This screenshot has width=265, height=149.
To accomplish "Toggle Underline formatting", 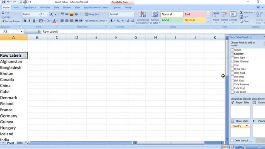I will point(34,21).
